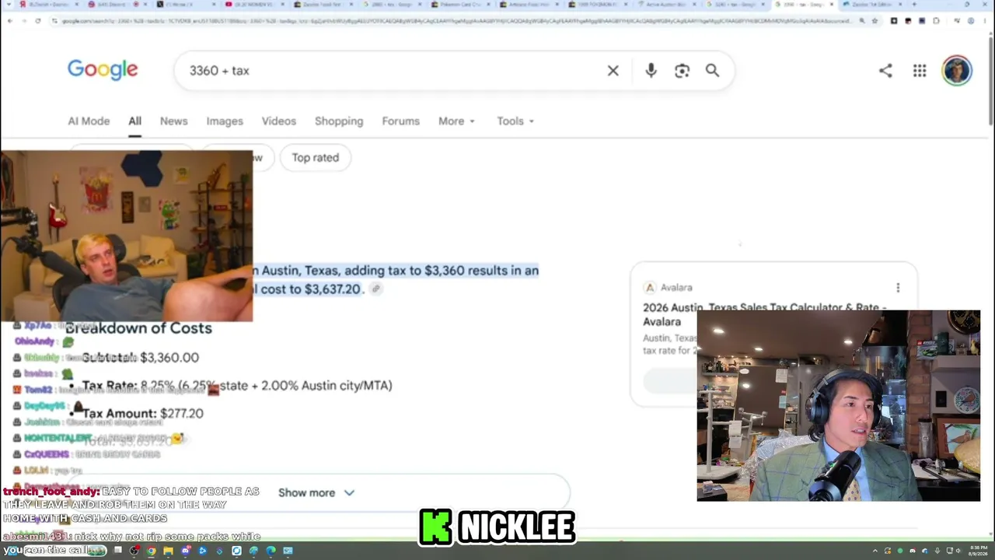Open the Avalara Austin Sales Tax Calculator link
The width and height of the screenshot is (995, 560).
point(764,314)
